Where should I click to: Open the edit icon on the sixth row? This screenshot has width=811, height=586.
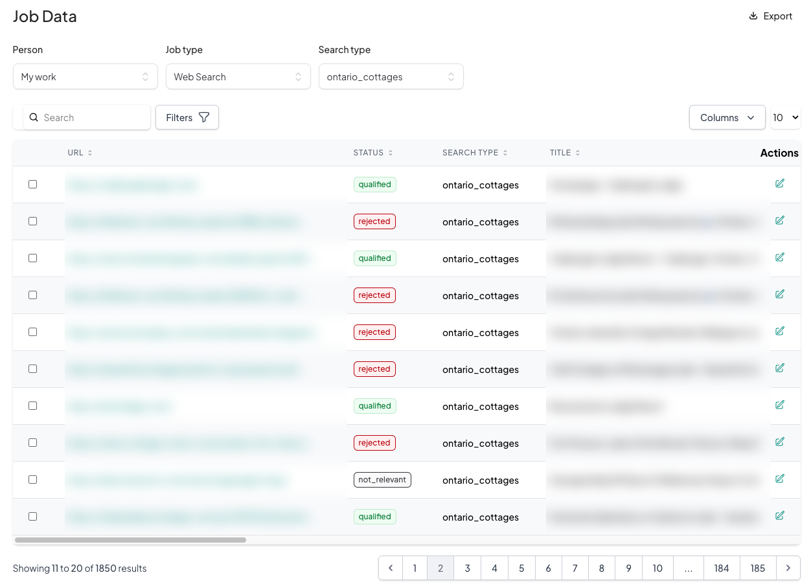pyautogui.click(x=779, y=368)
